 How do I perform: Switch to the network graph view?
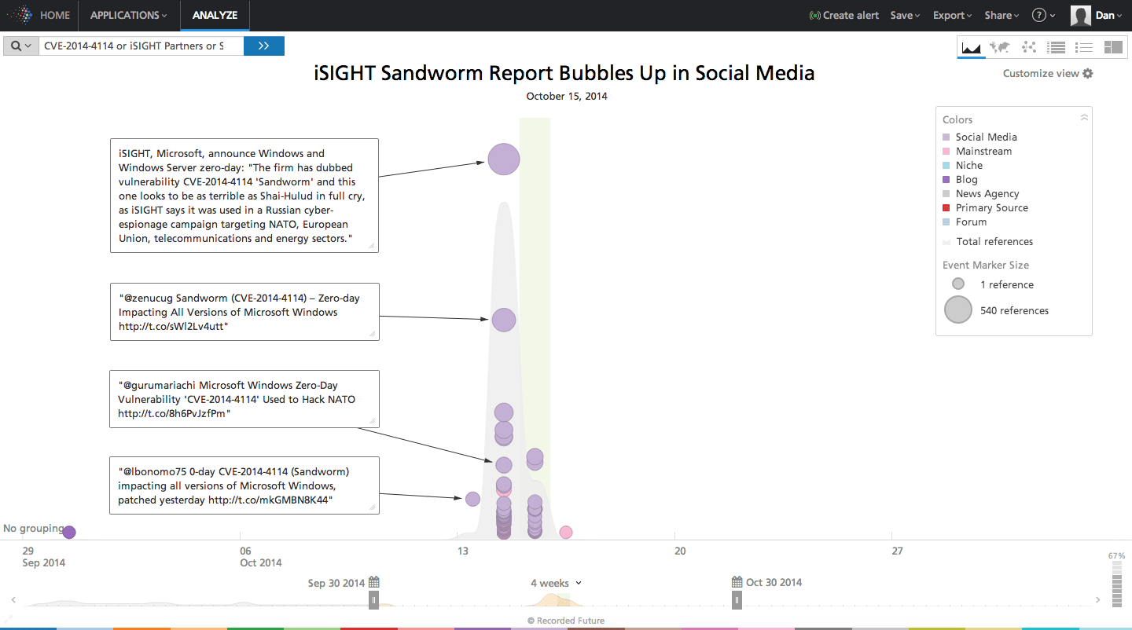pos(1028,47)
